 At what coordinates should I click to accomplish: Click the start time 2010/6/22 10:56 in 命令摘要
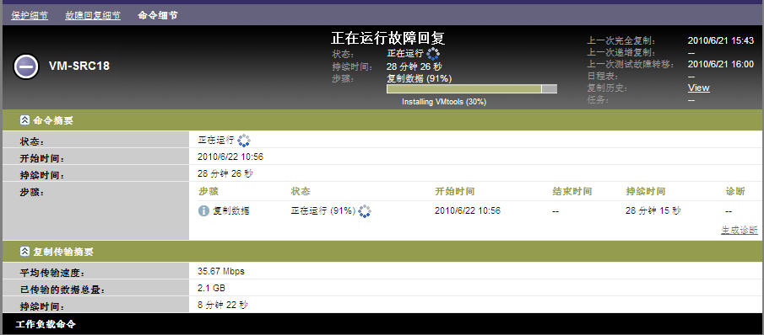(231, 157)
